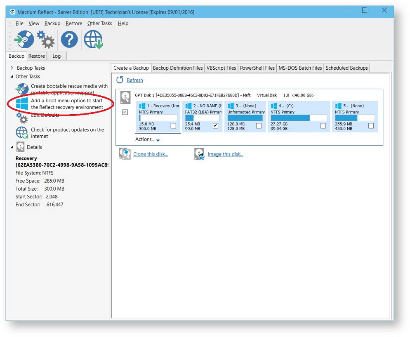
Task: Click the blue question mark help icon
Action: pyautogui.click(x=69, y=40)
